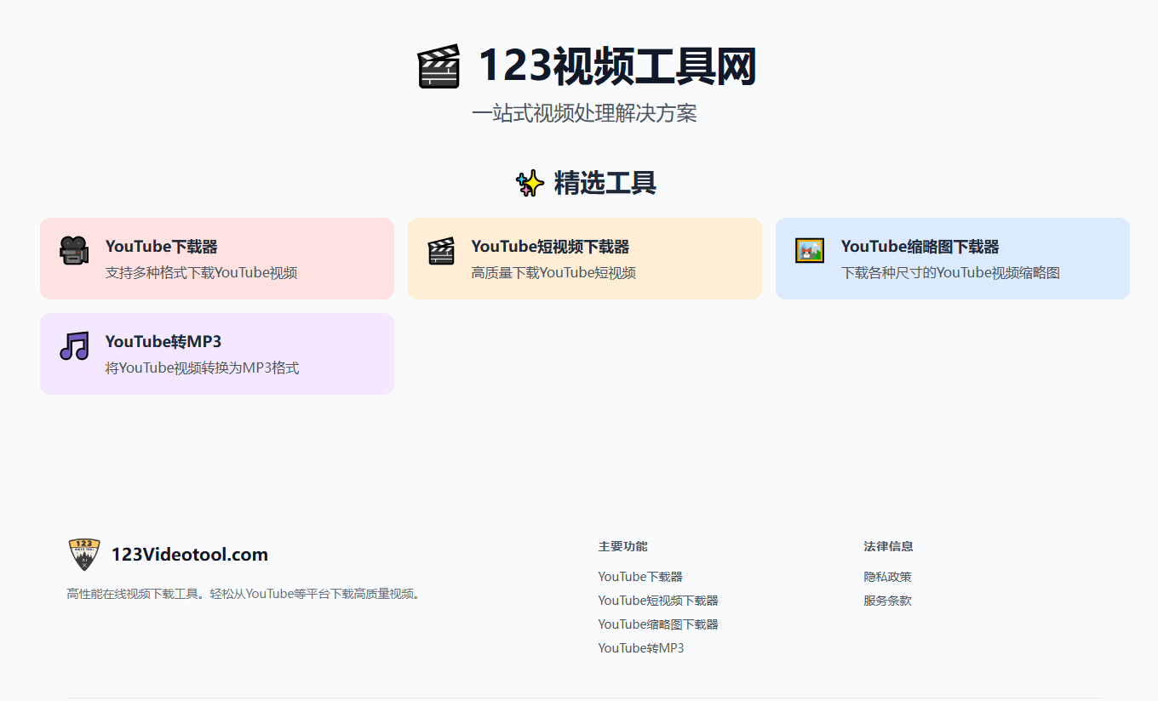Open the 隐私政策 privacy policy link
The image size is (1158, 701).
[x=887, y=576]
